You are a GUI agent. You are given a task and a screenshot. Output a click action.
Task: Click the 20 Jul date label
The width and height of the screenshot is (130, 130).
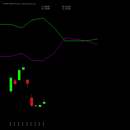point(10,124)
